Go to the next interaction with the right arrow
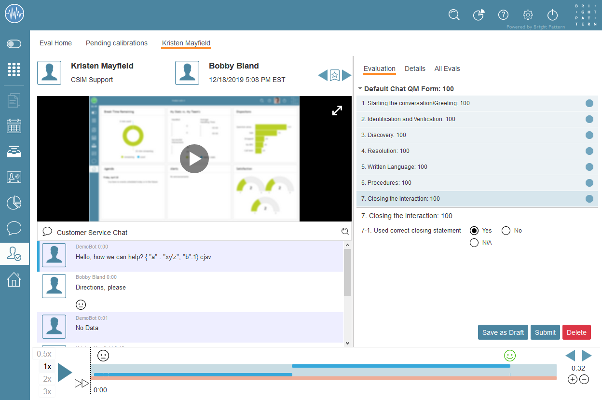This screenshot has height=400, width=602. coord(346,75)
